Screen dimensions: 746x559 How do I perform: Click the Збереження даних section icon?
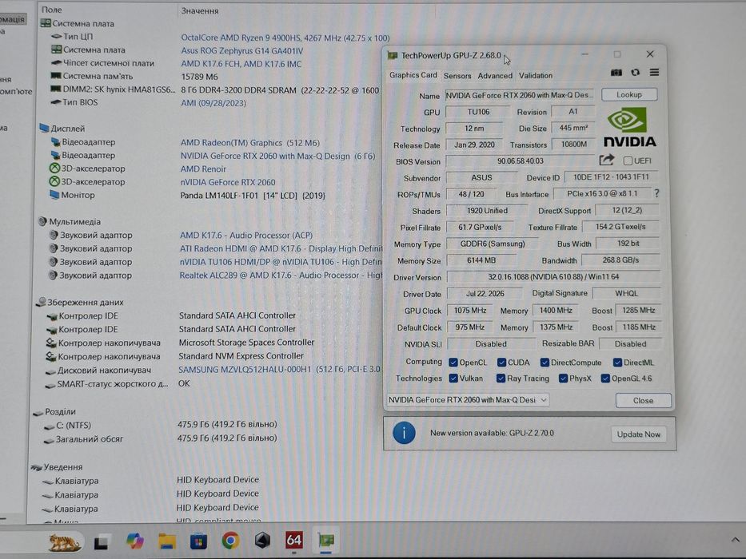point(42,302)
